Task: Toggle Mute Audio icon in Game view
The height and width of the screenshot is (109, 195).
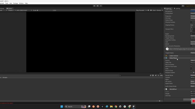Action: 148,10
